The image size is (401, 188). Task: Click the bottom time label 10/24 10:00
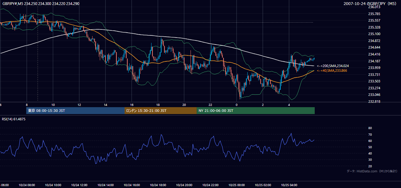[x=53, y=185]
